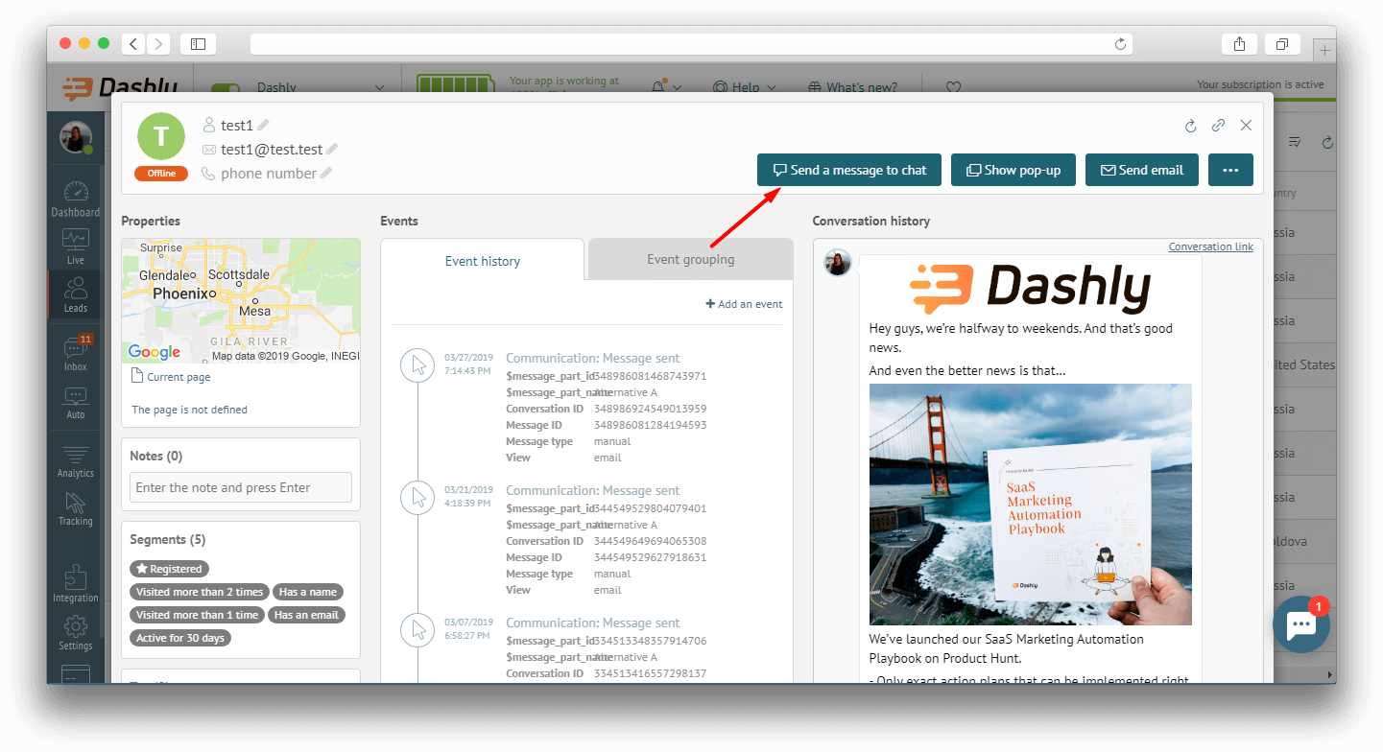Reload the page from the address bar
The image size is (1383, 752).
click(1120, 44)
